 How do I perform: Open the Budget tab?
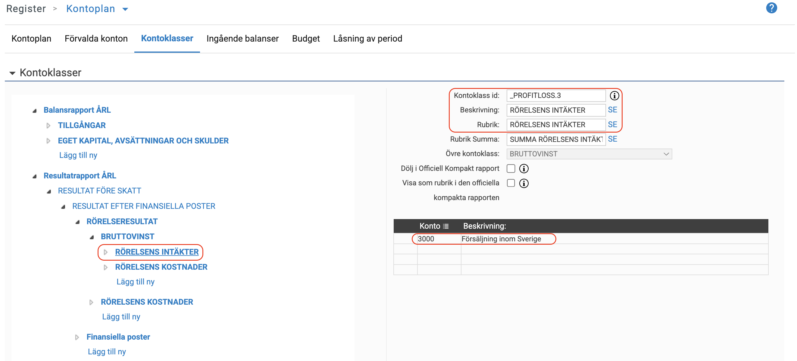306,39
